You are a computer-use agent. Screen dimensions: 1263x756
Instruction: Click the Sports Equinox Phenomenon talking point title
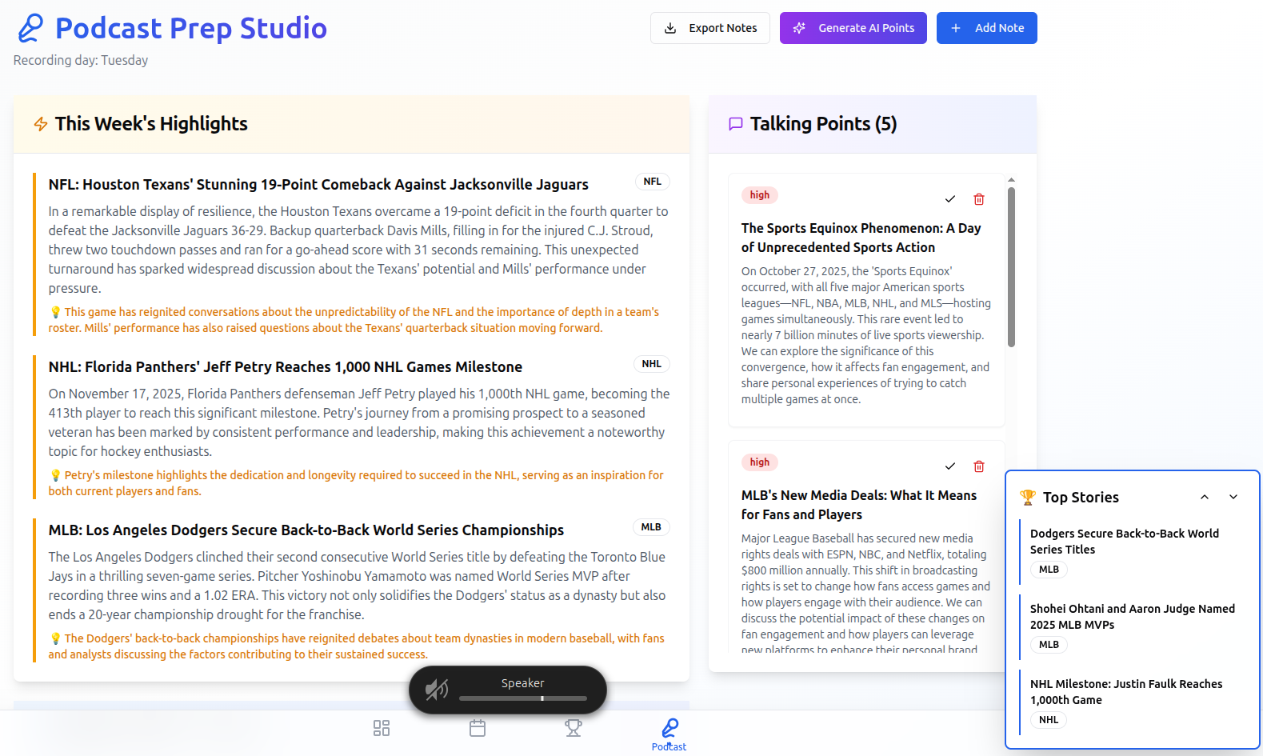[861, 238]
